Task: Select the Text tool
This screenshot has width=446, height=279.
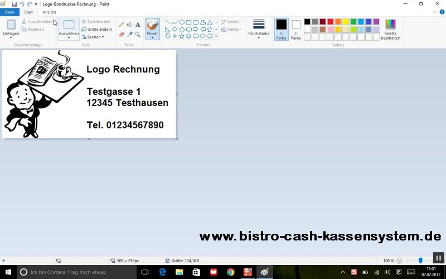Action: point(138,25)
